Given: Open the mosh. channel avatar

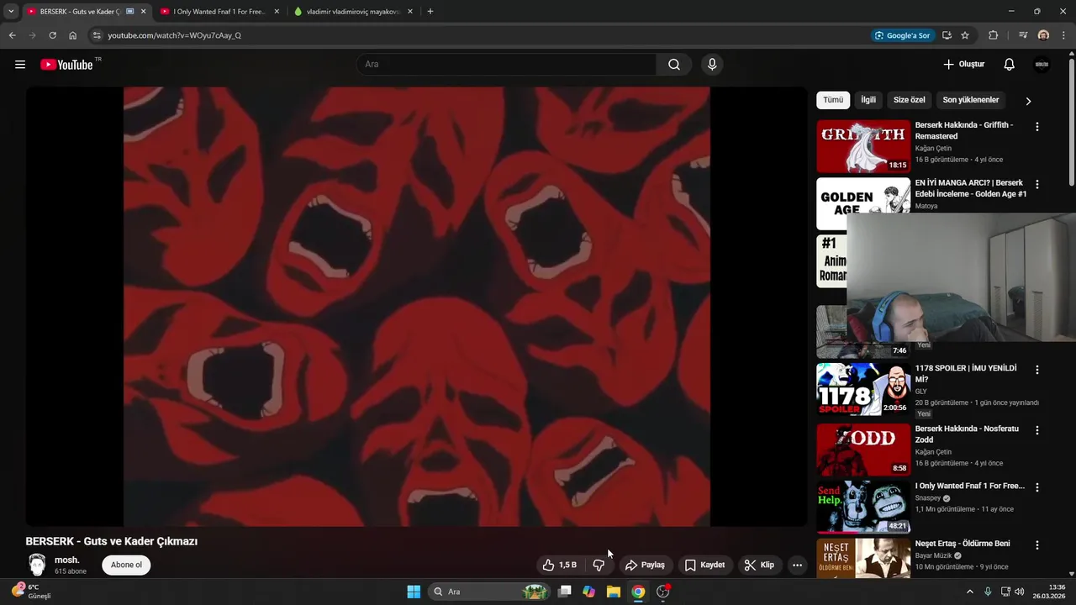Looking at the screenshot, I should (x=37, y=565).
